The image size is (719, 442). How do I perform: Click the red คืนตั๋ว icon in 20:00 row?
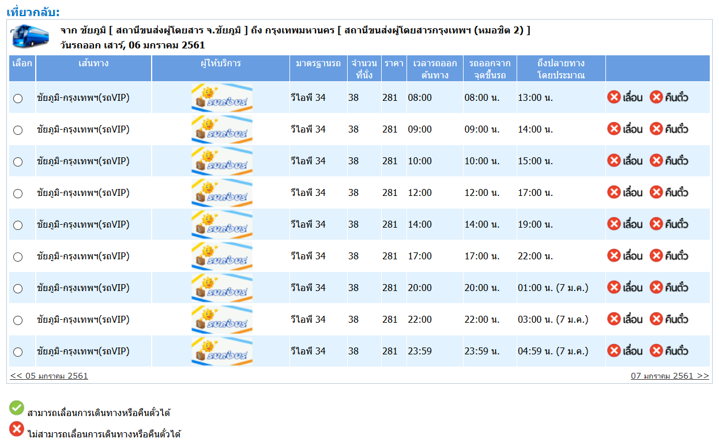click(656, 287)
